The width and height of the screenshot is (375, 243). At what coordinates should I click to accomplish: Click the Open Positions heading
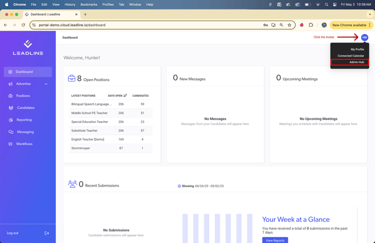pos(96,80)
